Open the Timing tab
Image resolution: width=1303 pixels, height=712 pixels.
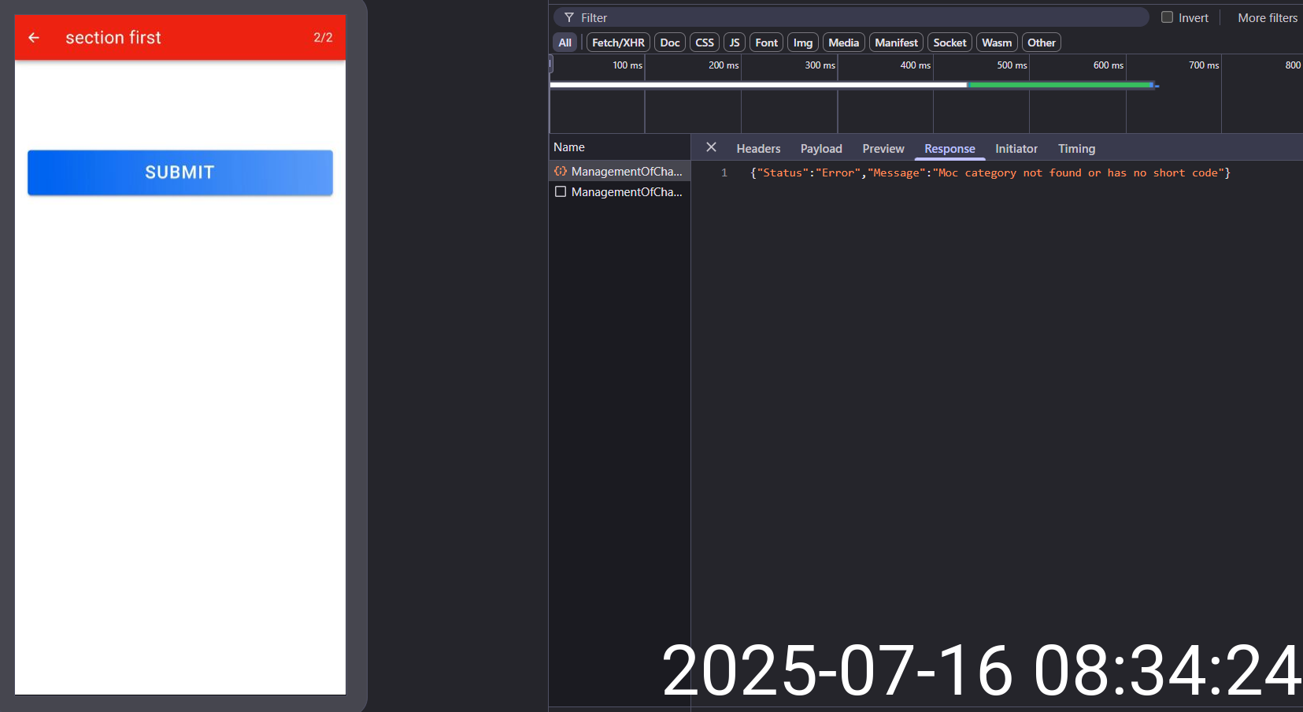click(x=1075, y=149)
